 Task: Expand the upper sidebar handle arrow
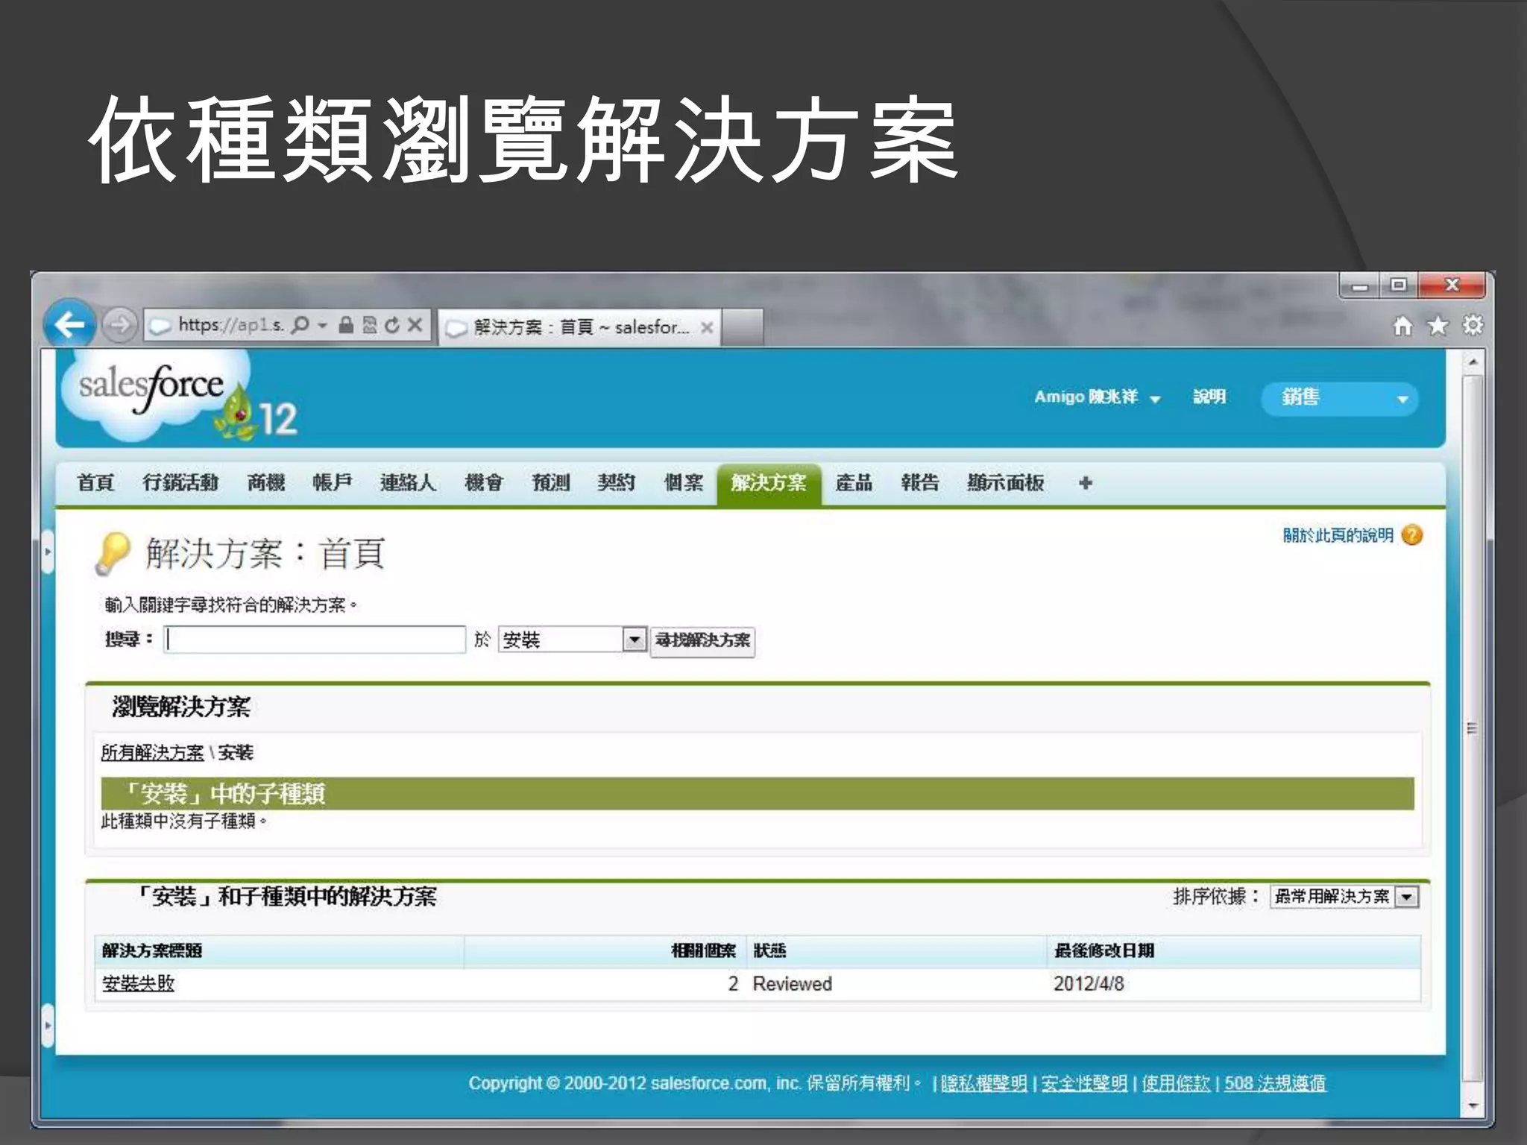coord(48,552)
